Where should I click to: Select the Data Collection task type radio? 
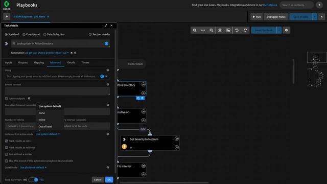44,34
